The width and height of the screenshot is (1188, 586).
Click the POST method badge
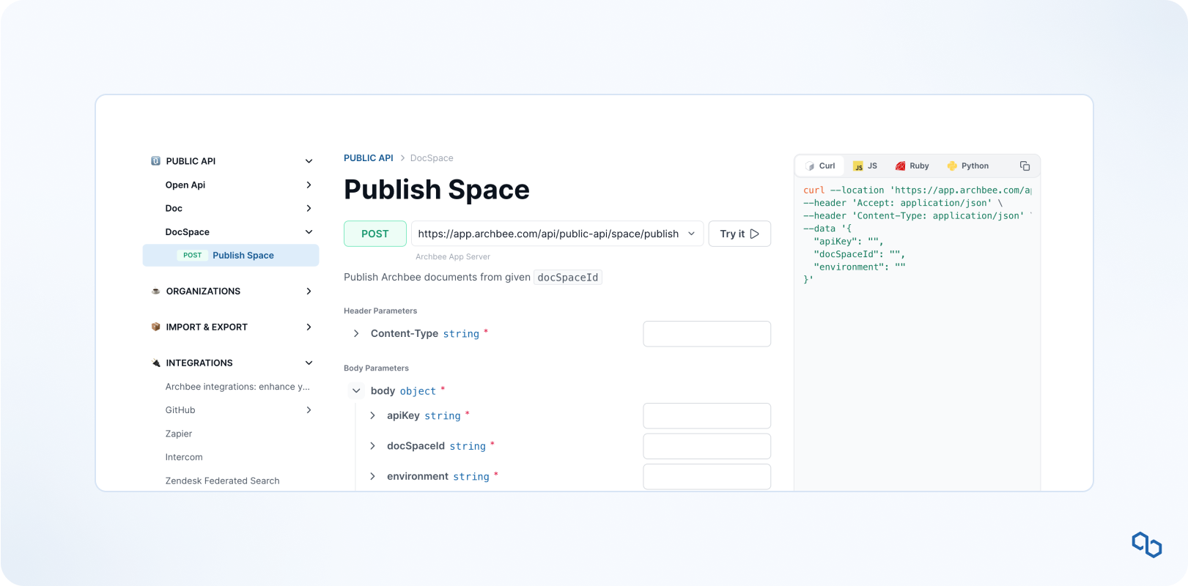pyautogui.click(x=375, y=234)
